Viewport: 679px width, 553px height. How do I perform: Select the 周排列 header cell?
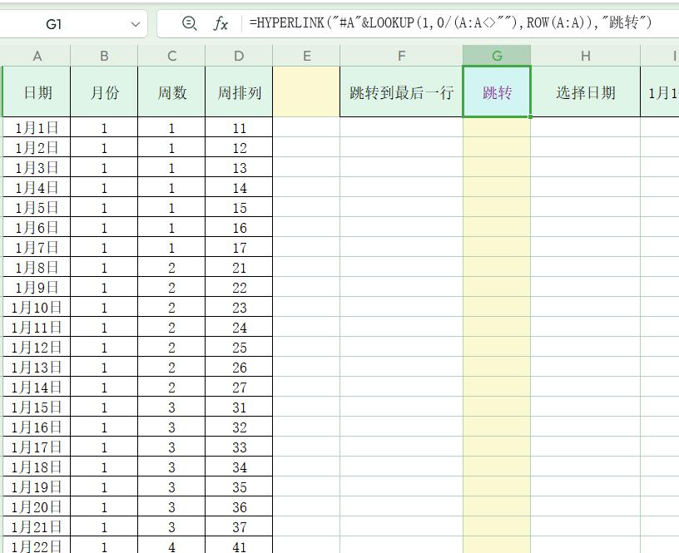coord(239,91)
